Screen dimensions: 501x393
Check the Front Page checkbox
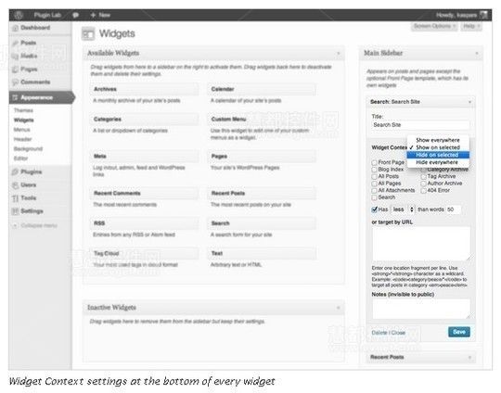pyautogui.click(x=374, y=162)
